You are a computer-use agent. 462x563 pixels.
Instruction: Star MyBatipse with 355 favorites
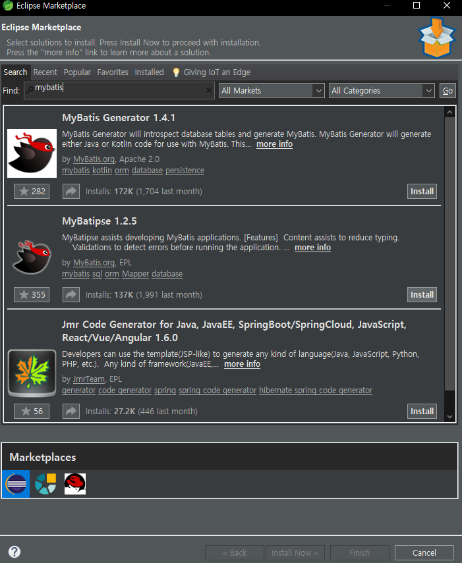click(x=32, y=295)
